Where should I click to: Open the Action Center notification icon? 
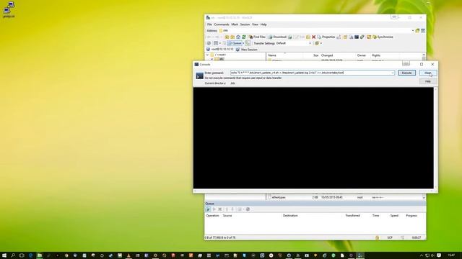click(x=439, y=255)
